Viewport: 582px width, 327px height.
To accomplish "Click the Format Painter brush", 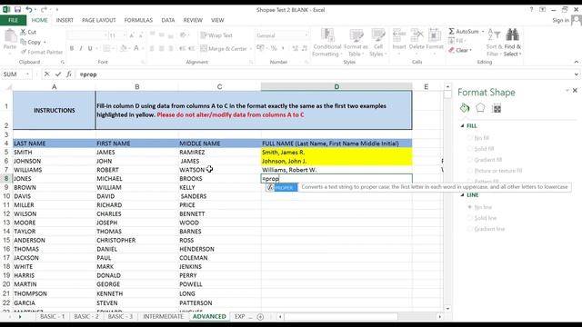I will click(24, 52).
